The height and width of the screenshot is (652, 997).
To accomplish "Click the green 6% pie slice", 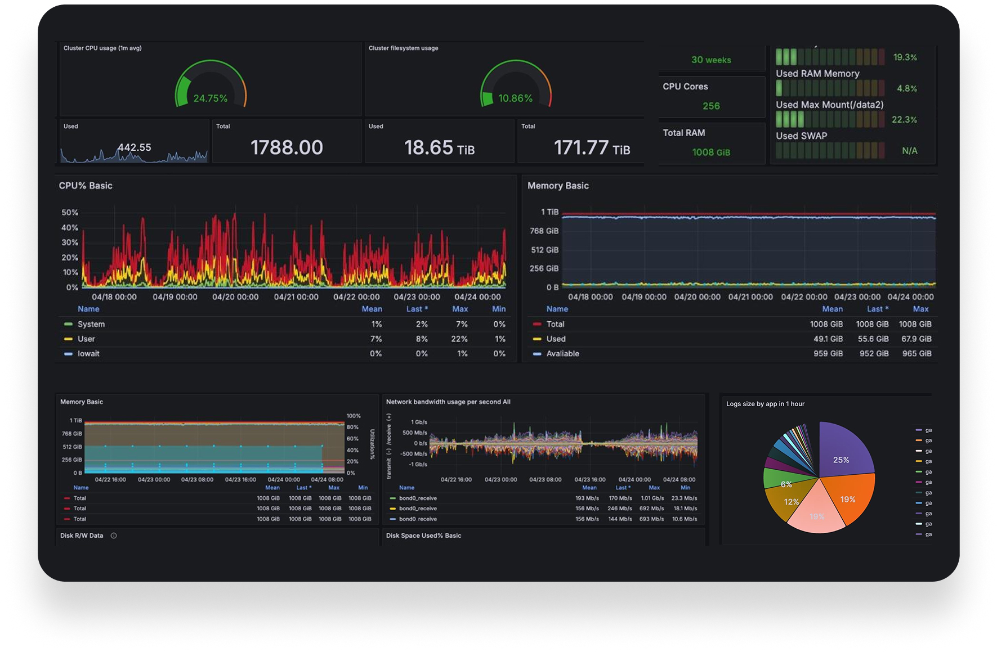I will click(783, 479).
